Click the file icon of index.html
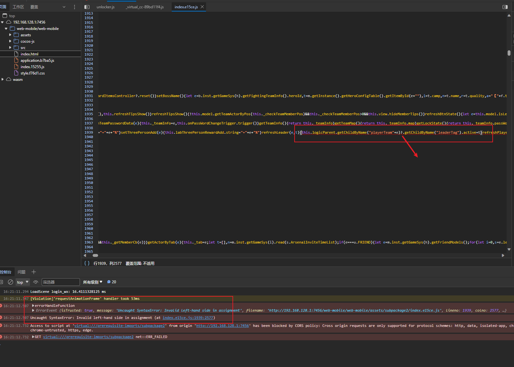514x367 pixels. 16,54
